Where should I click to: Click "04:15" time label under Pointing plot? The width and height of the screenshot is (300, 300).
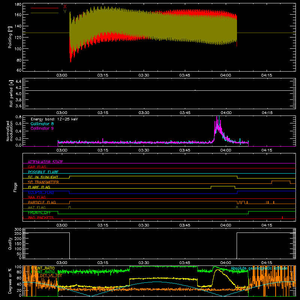tap(267, 75)
